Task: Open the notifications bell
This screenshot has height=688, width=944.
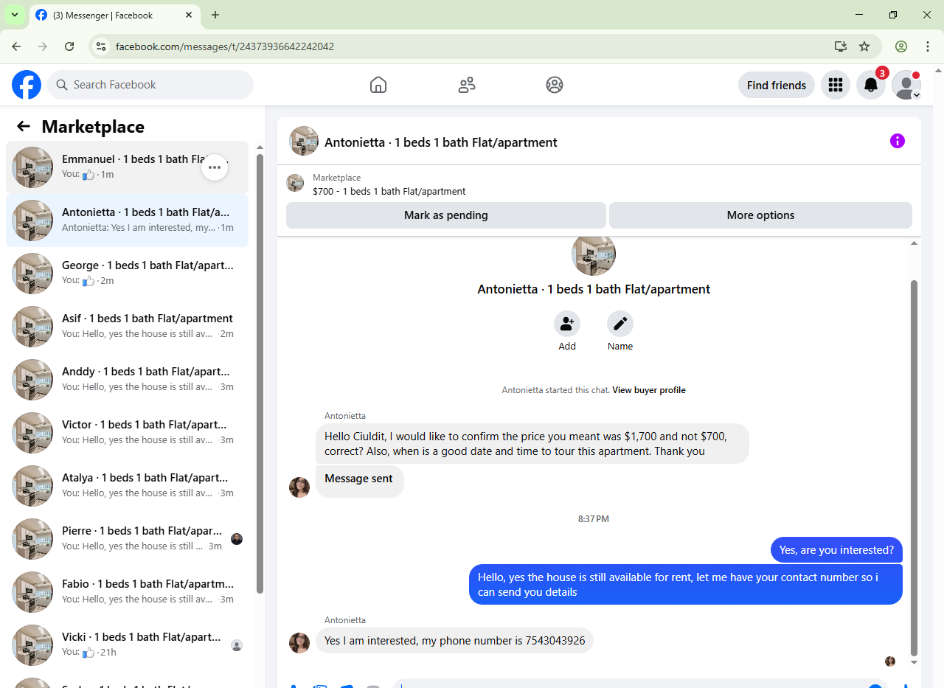Action: 871,85
